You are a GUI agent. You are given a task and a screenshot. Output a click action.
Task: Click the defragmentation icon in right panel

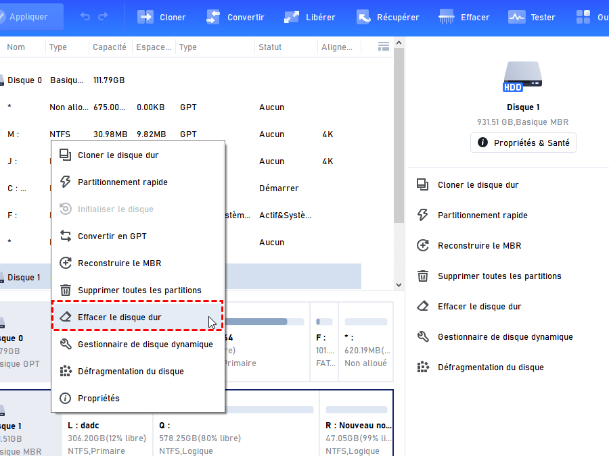coord(422,367)
